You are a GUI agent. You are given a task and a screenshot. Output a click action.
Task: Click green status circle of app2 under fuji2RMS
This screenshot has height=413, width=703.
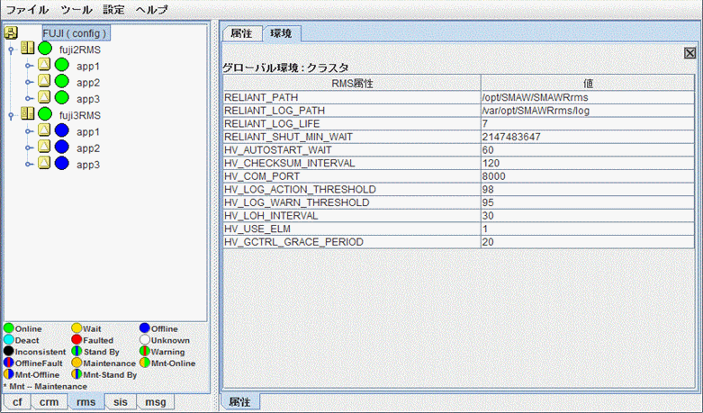coord(62,81)
